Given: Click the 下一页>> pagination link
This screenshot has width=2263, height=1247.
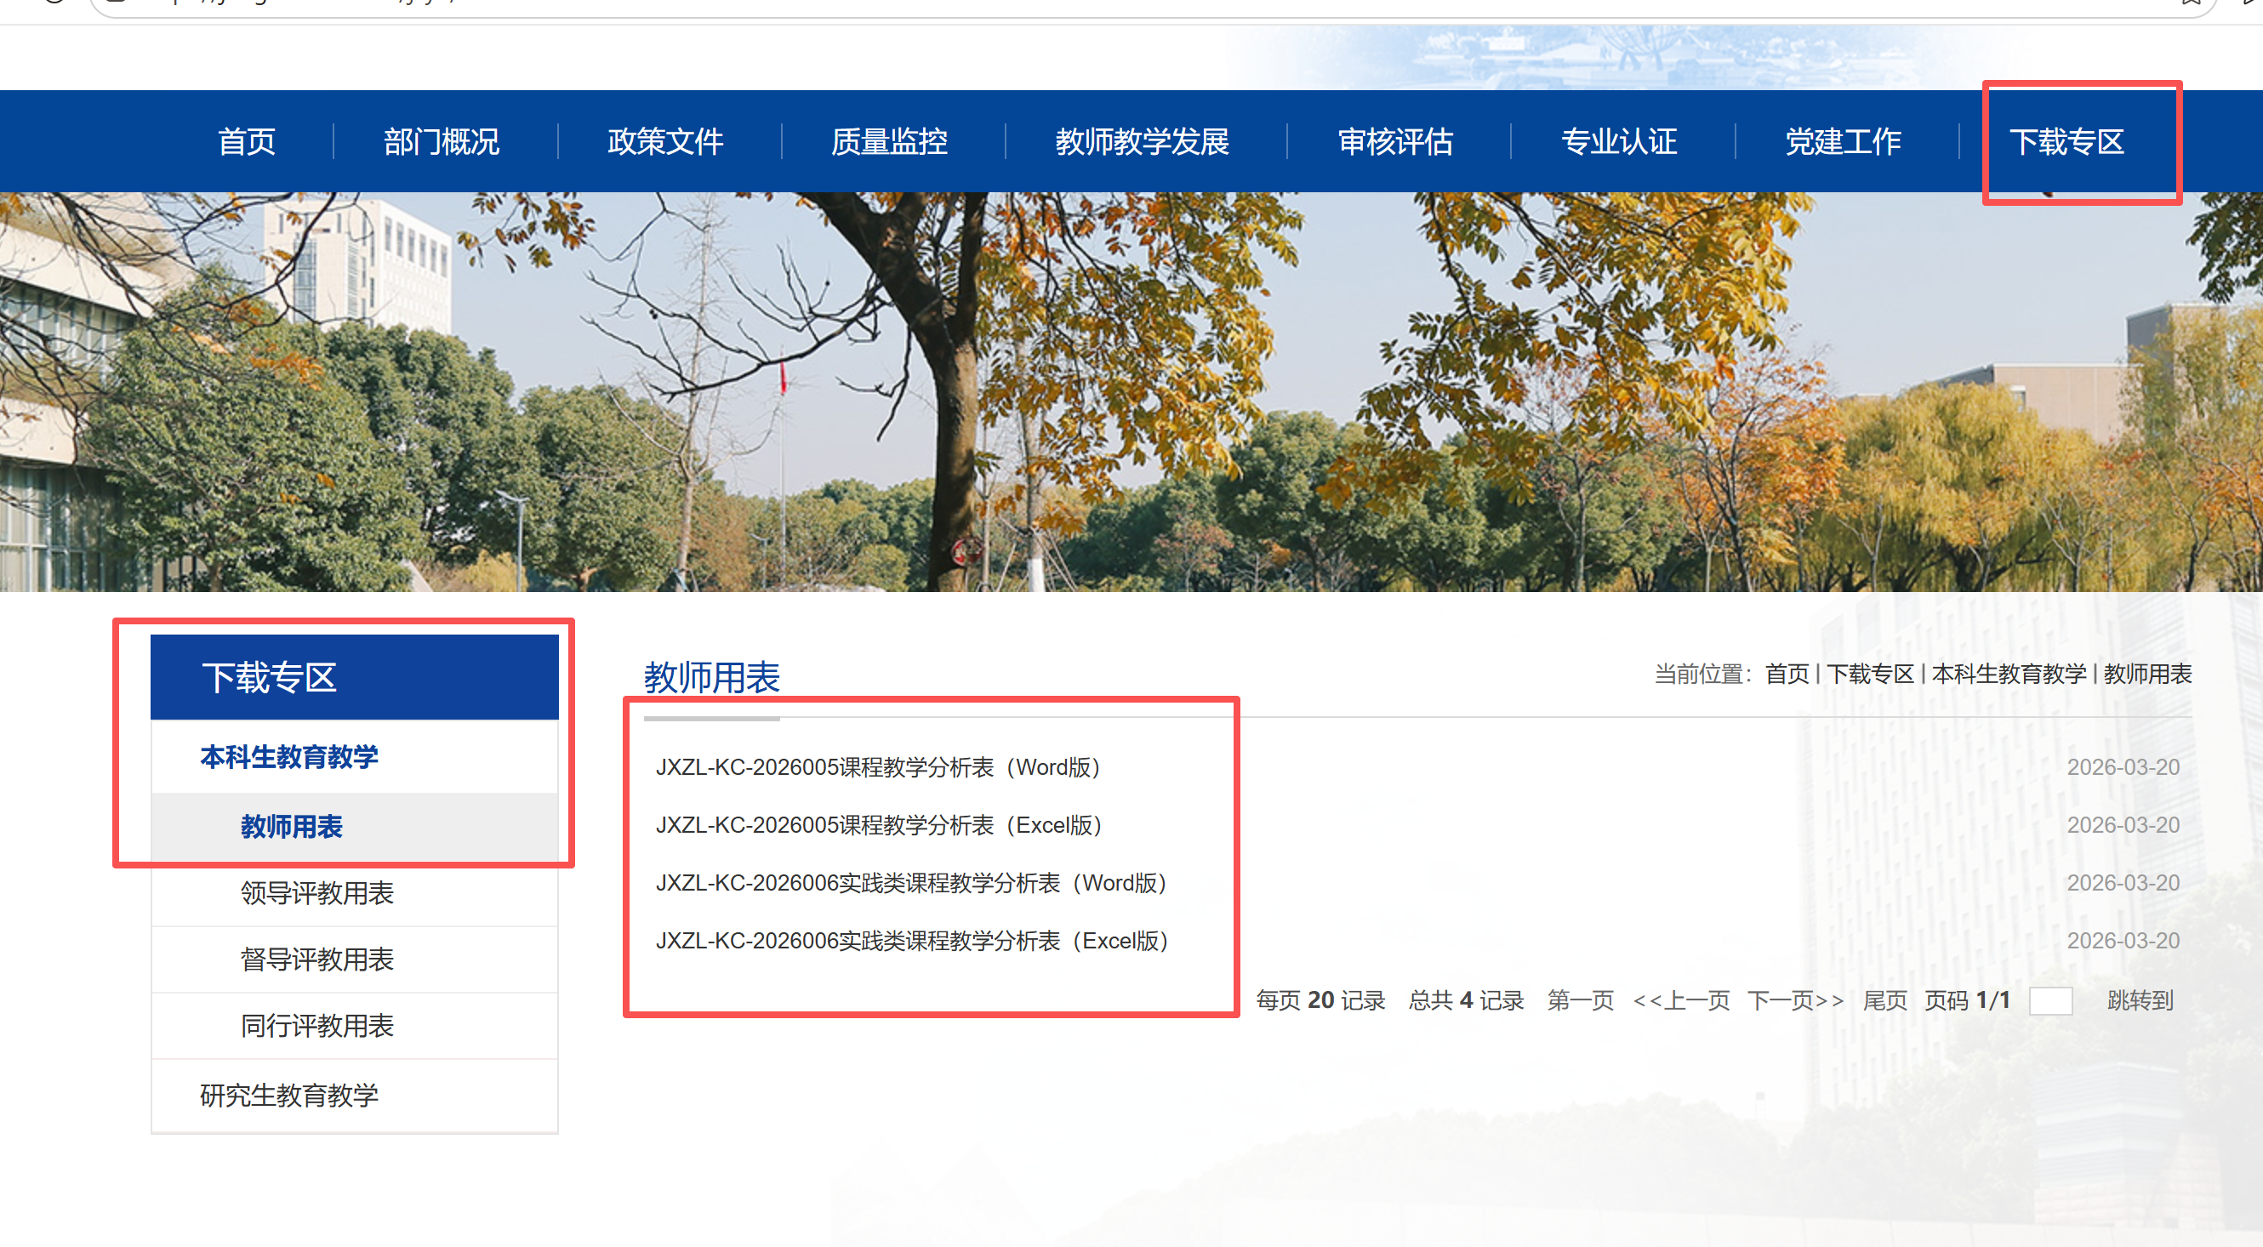Looking at the screenshot, I should click(x=1795, y=1000).
